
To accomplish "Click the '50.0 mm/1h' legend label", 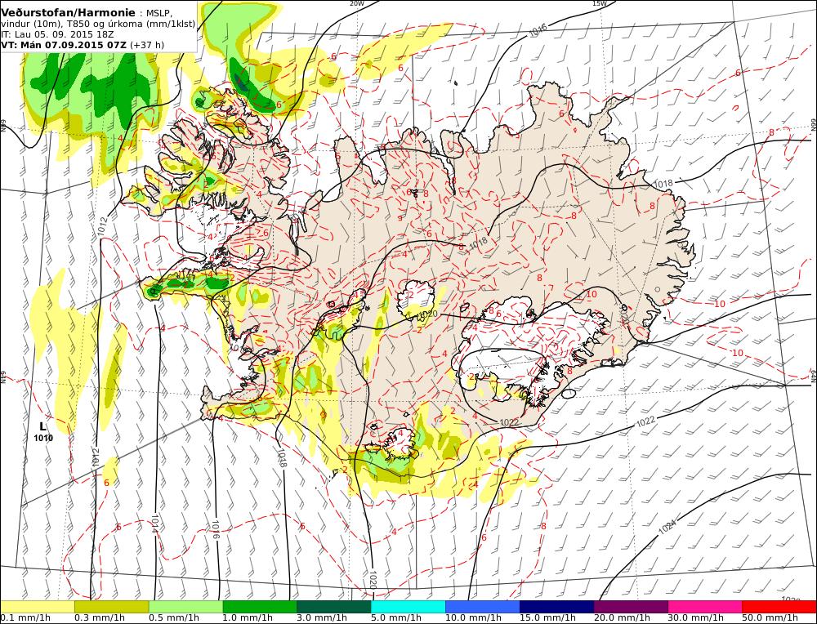I will [x=770, y=618].
